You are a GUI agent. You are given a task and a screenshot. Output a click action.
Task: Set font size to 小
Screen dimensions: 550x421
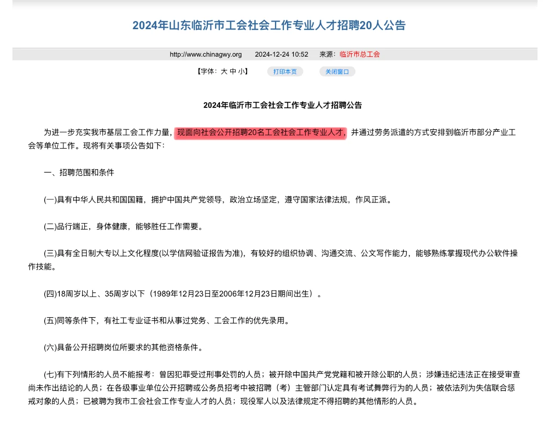click(241, 71)
